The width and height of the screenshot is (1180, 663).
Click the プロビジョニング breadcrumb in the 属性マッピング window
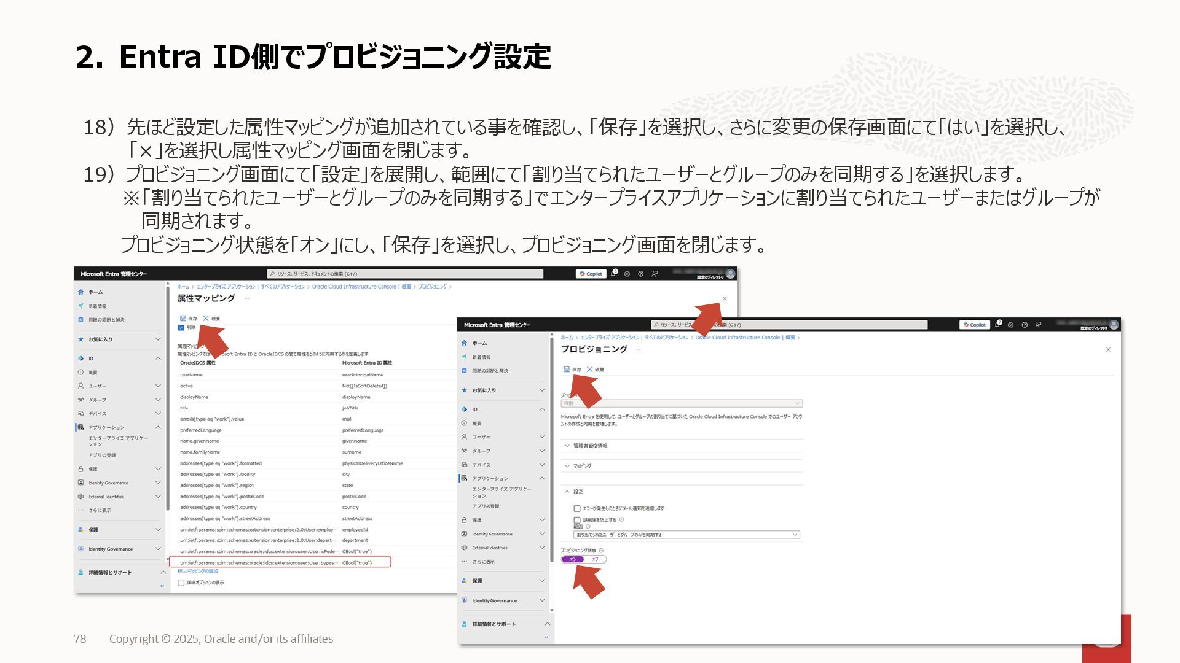pyautogui.click(x=432, y=287)
